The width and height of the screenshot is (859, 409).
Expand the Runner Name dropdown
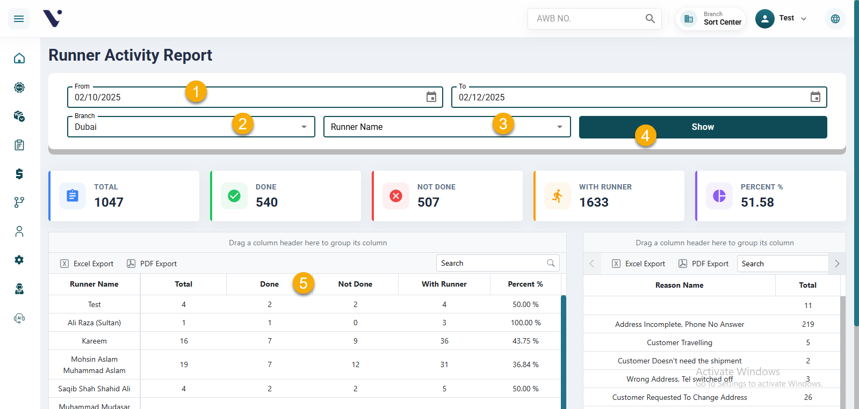pyautogui.click(x=559, y=127)
